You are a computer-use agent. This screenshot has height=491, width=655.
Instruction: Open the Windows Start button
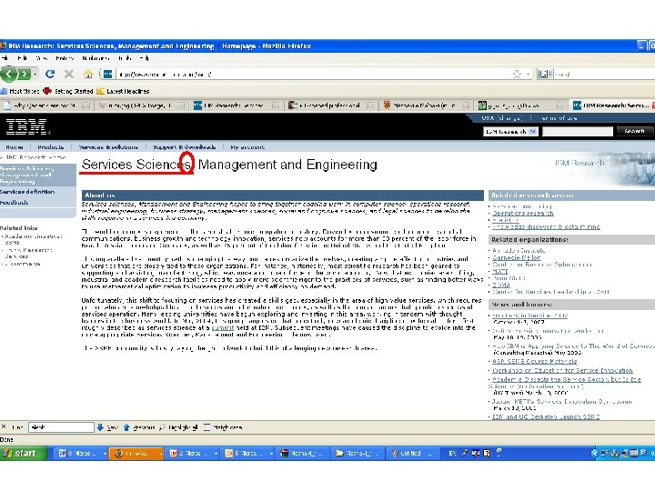[x=24, y=453]
